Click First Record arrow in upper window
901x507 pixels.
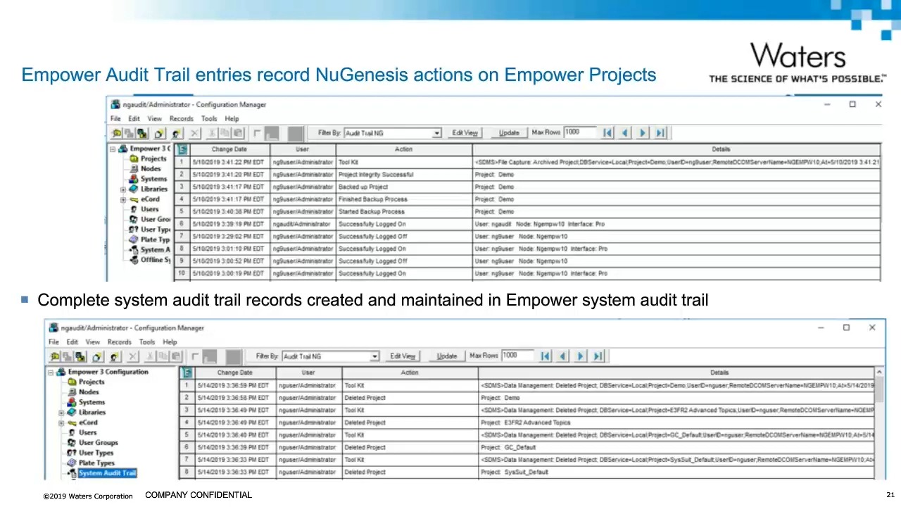pos(607,132)
